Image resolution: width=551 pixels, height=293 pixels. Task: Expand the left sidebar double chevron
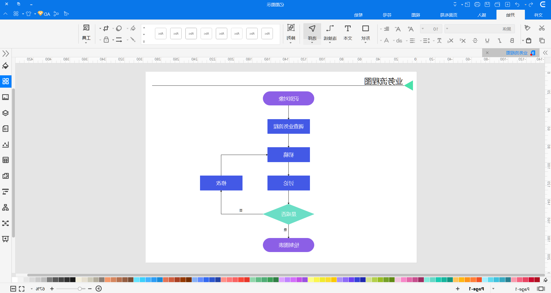(x=5, y=54)
